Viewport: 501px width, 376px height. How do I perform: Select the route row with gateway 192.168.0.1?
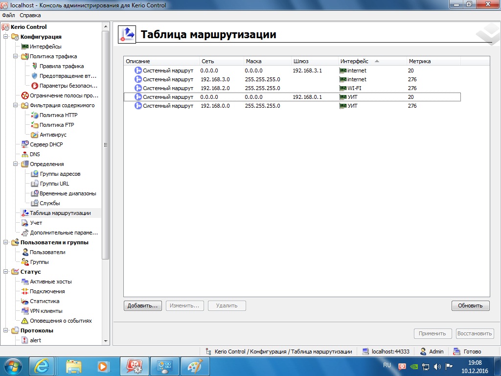coord(292,97)
